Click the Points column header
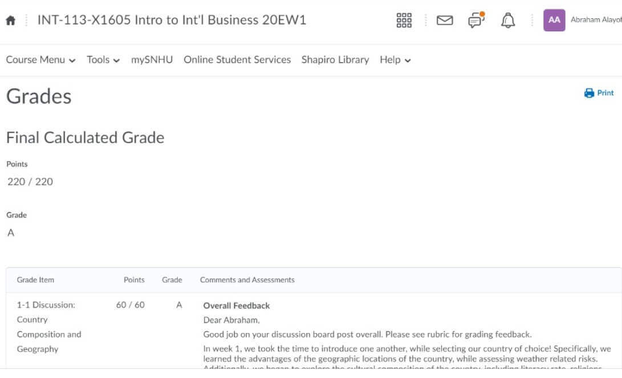The image size is (622, 378). (134, 280)
